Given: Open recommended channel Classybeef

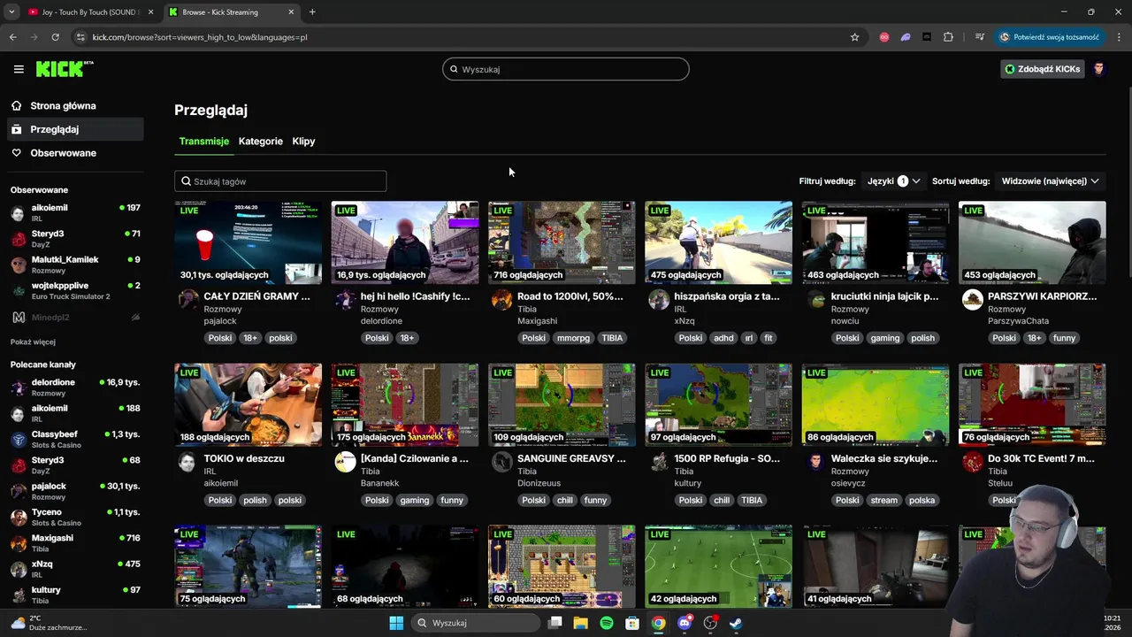Looking at the screenshot, I should pyautogui.click(x=75, y=439).
